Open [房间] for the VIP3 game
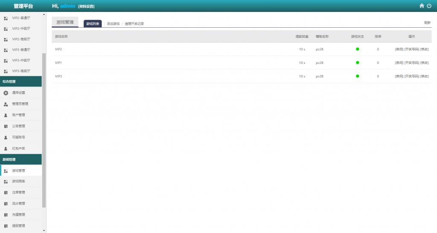The width and height of the screenshot is (437, 233). [x=399, y=76]
